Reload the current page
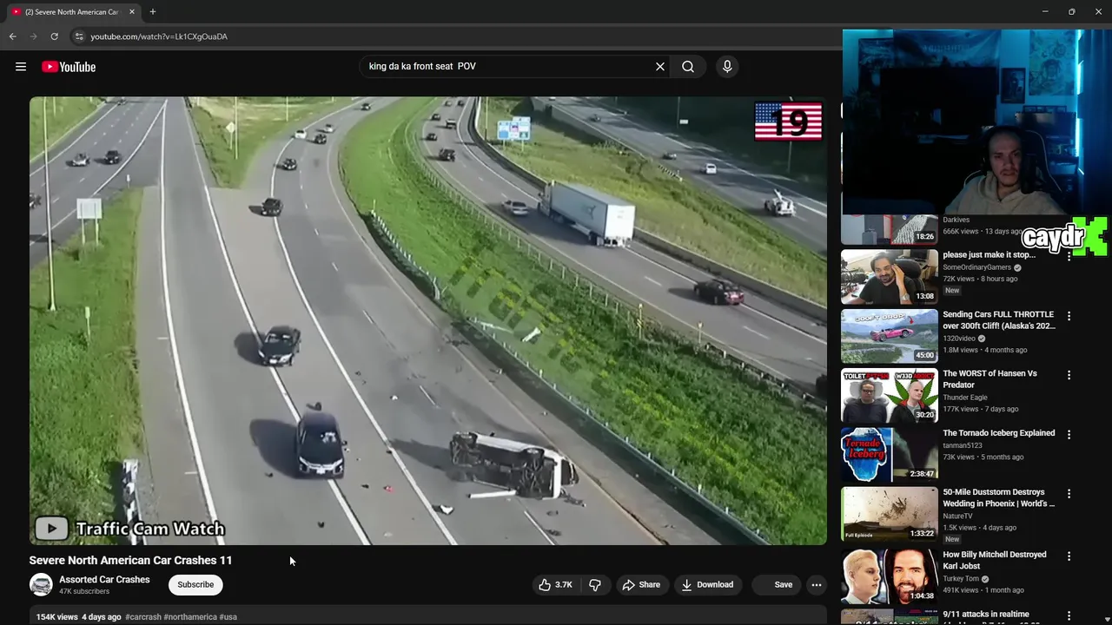 click(54, 36)
